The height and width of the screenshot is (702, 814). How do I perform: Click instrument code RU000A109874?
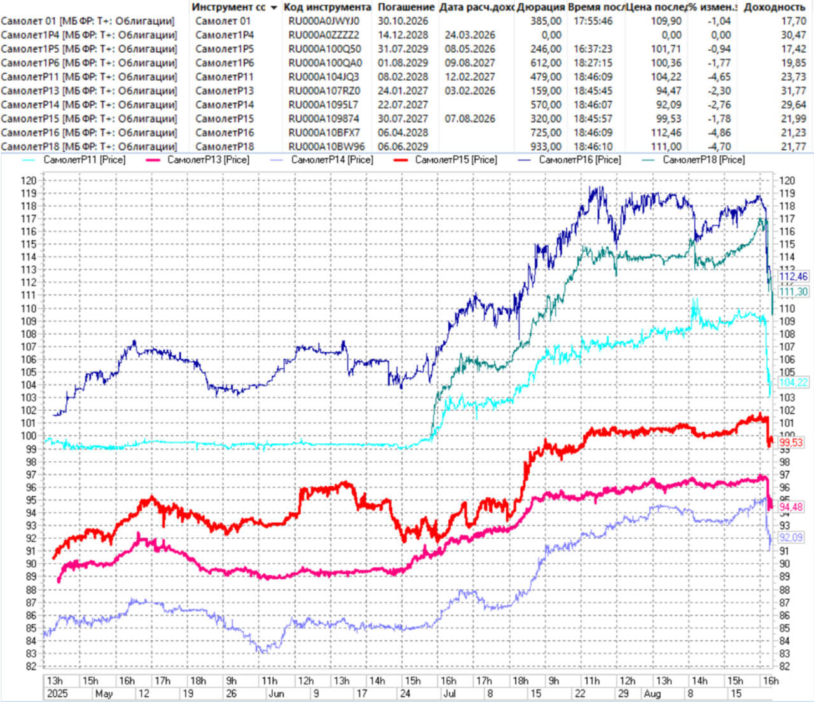324,119
